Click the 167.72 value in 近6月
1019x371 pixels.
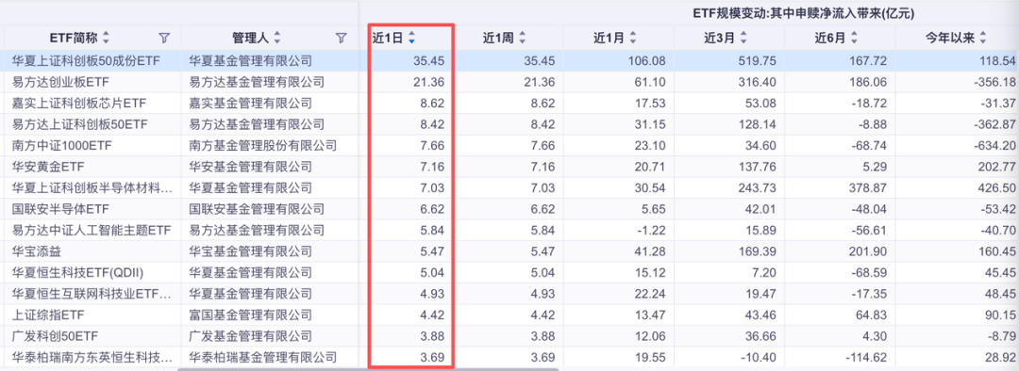point(869,61)
